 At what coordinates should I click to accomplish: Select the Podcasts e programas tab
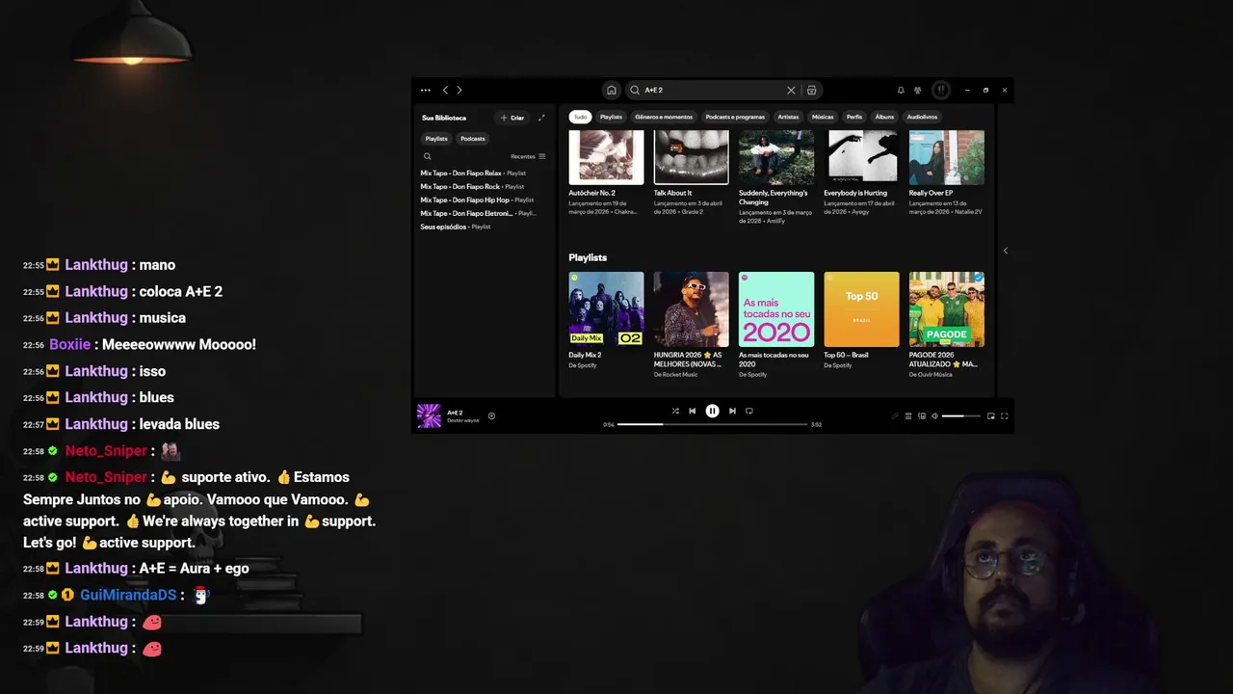pos(735,117)
